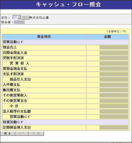Click the 支払手形決済 amount cell
132x143 pixels.
coord(114,74)
